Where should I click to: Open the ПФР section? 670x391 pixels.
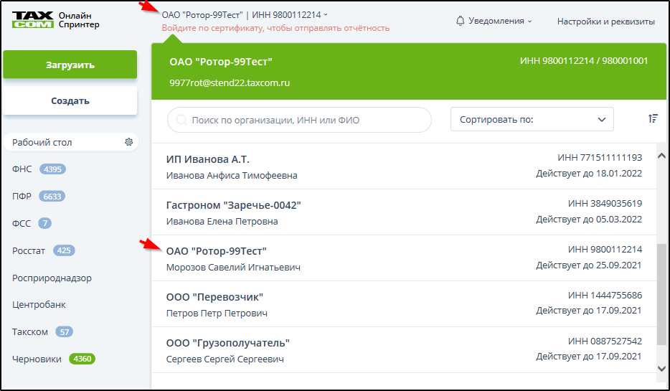click(x=22, y=196)
